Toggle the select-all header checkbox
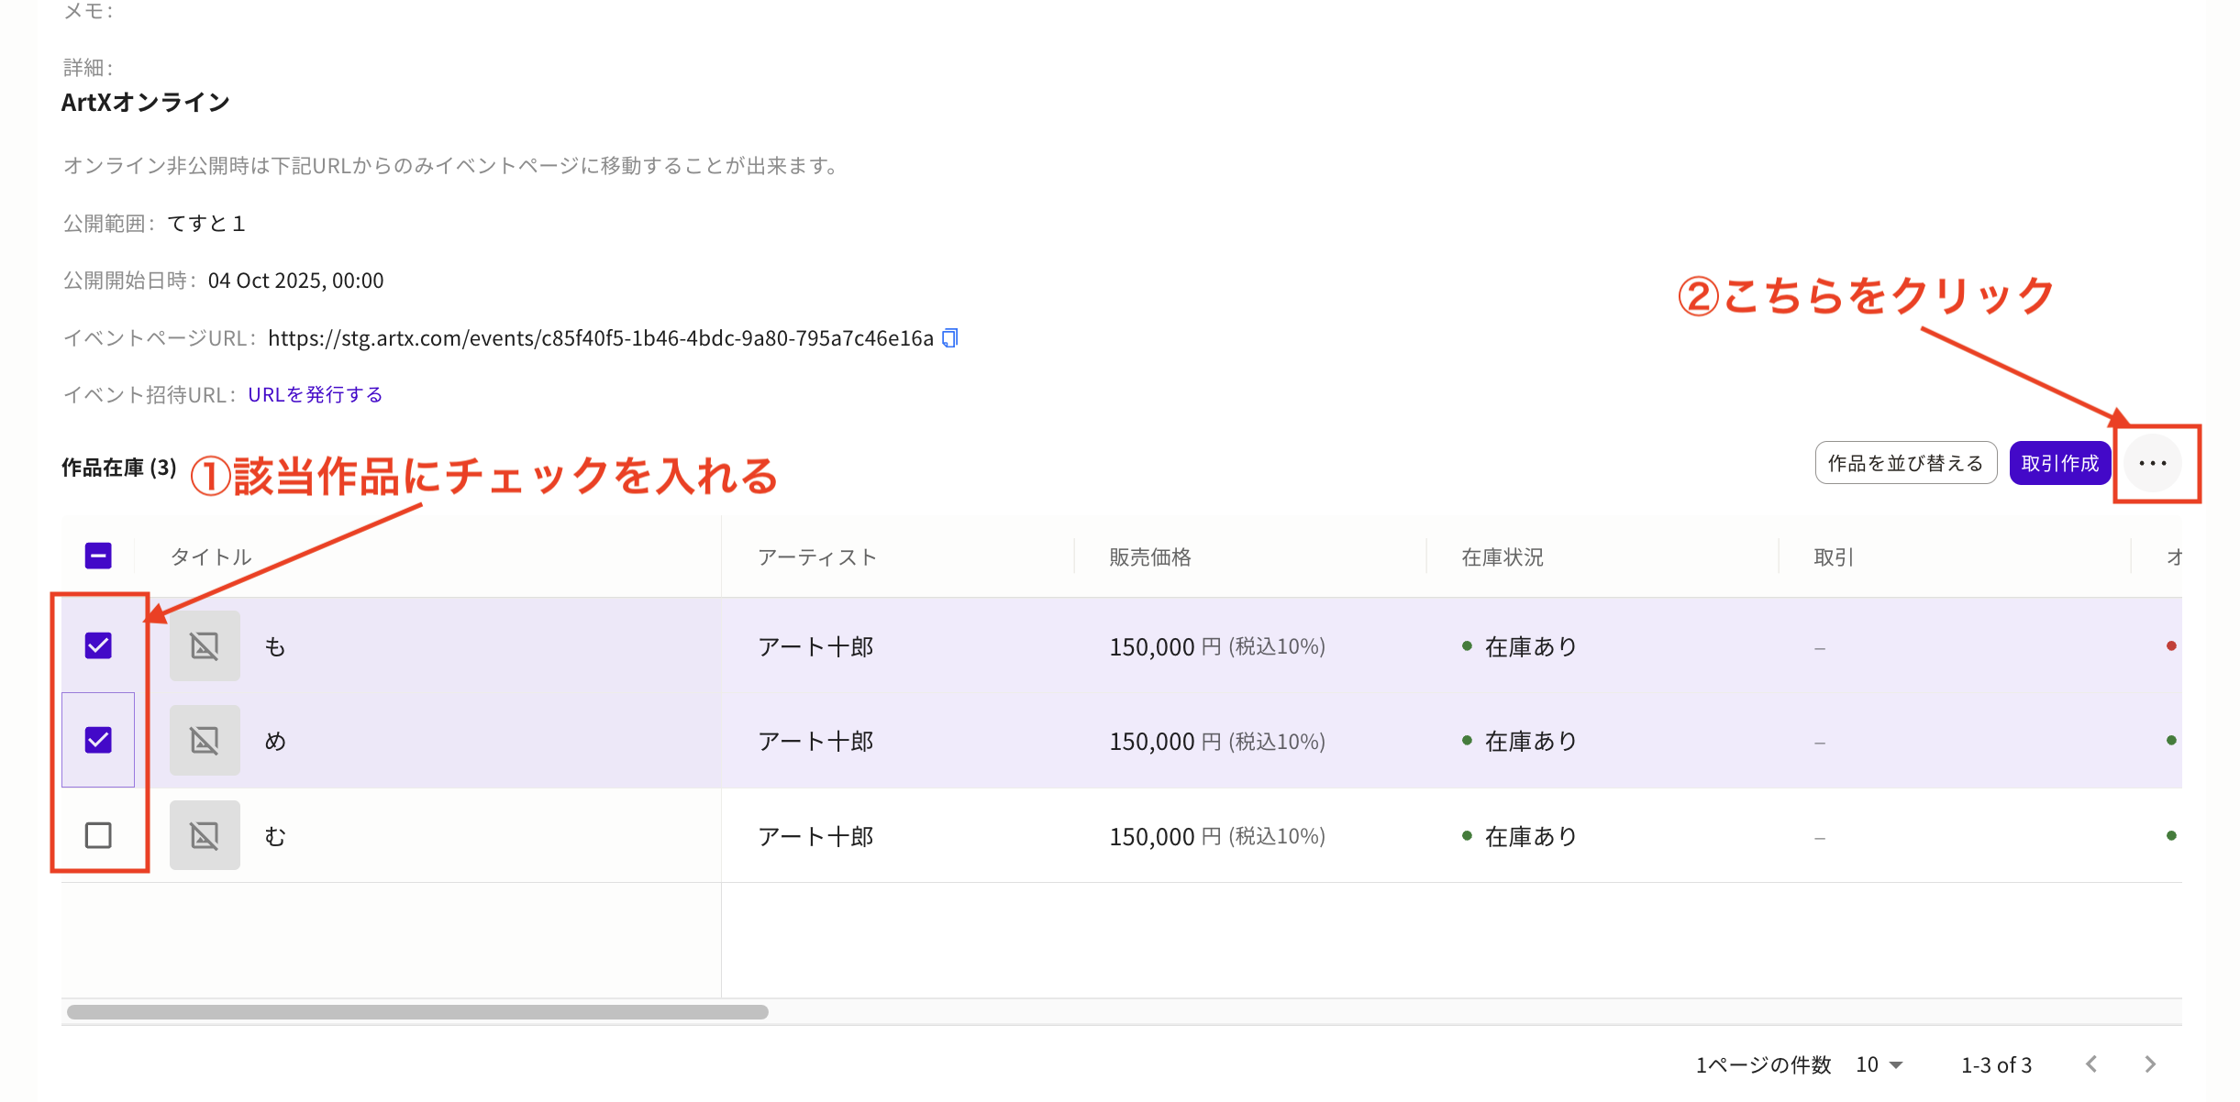 point(98,557)
